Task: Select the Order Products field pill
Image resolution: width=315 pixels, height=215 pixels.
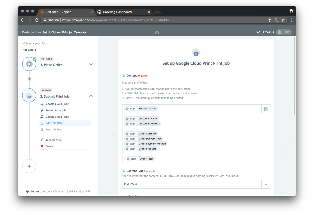Action: 141,149
